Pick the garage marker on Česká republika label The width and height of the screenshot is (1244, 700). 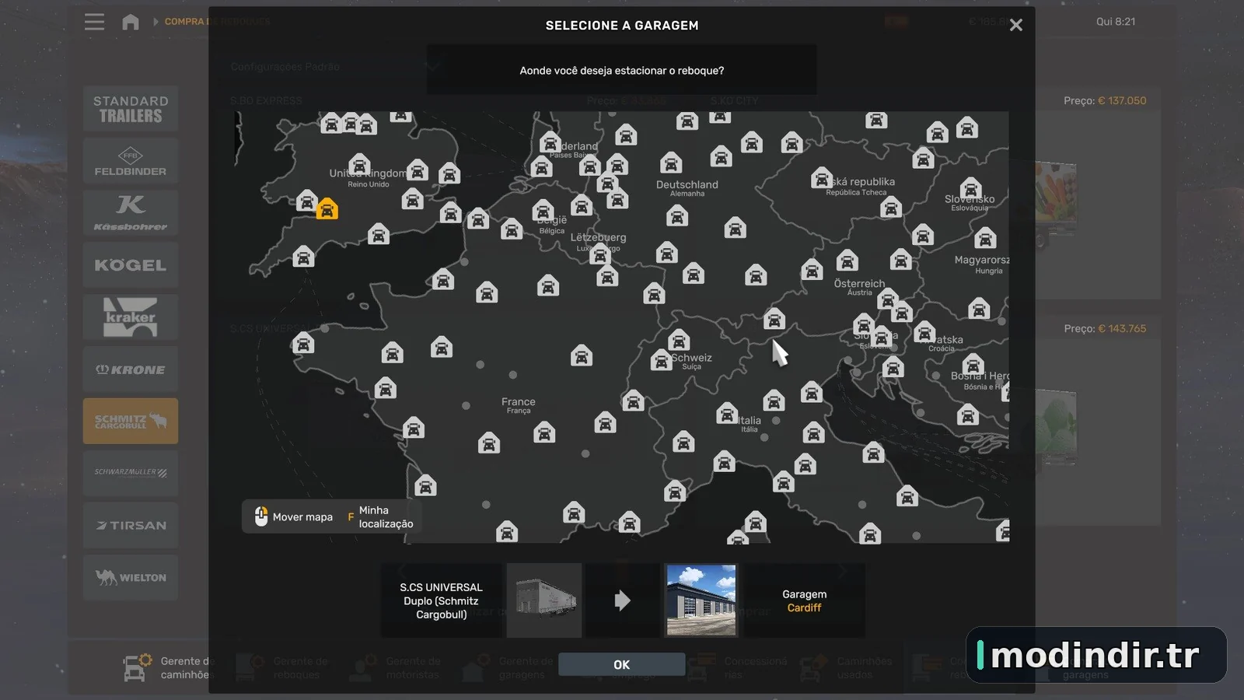pyautogui.click(x=822, y=178)
